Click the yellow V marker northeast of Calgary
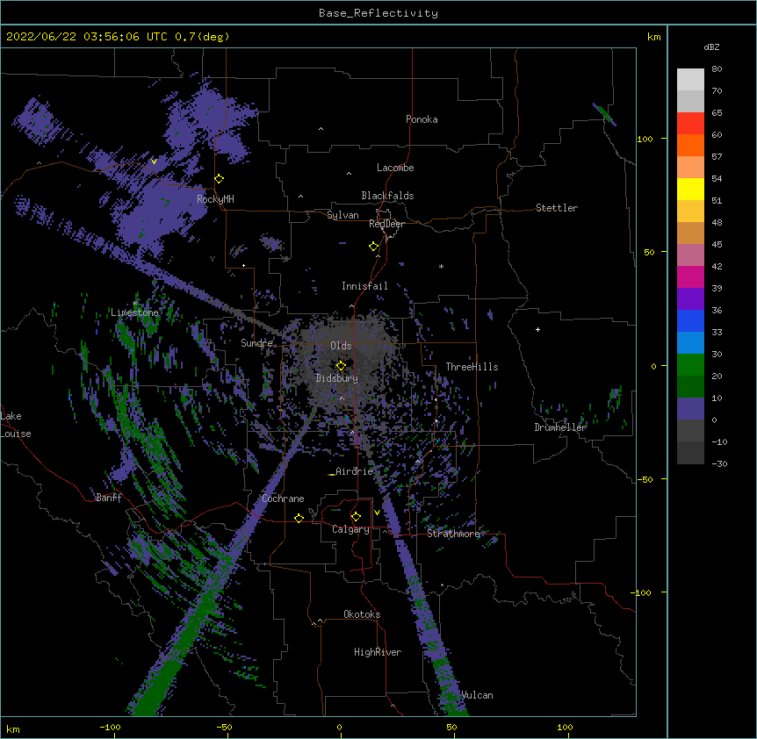 [377, 513]
